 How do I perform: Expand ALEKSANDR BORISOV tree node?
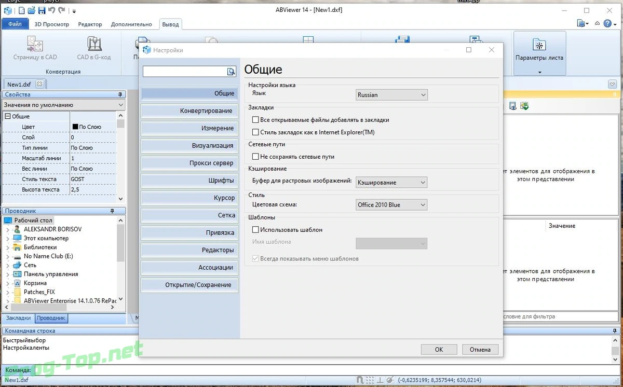[x=8, y=229]
